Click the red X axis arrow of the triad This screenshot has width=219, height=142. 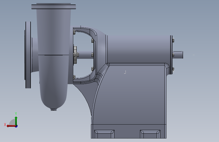point(11,126)
